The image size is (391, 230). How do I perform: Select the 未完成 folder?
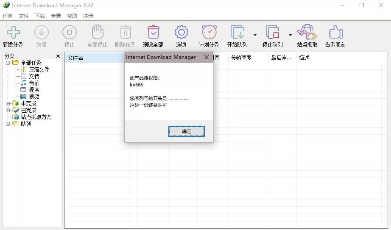click(x=29, y=103)
